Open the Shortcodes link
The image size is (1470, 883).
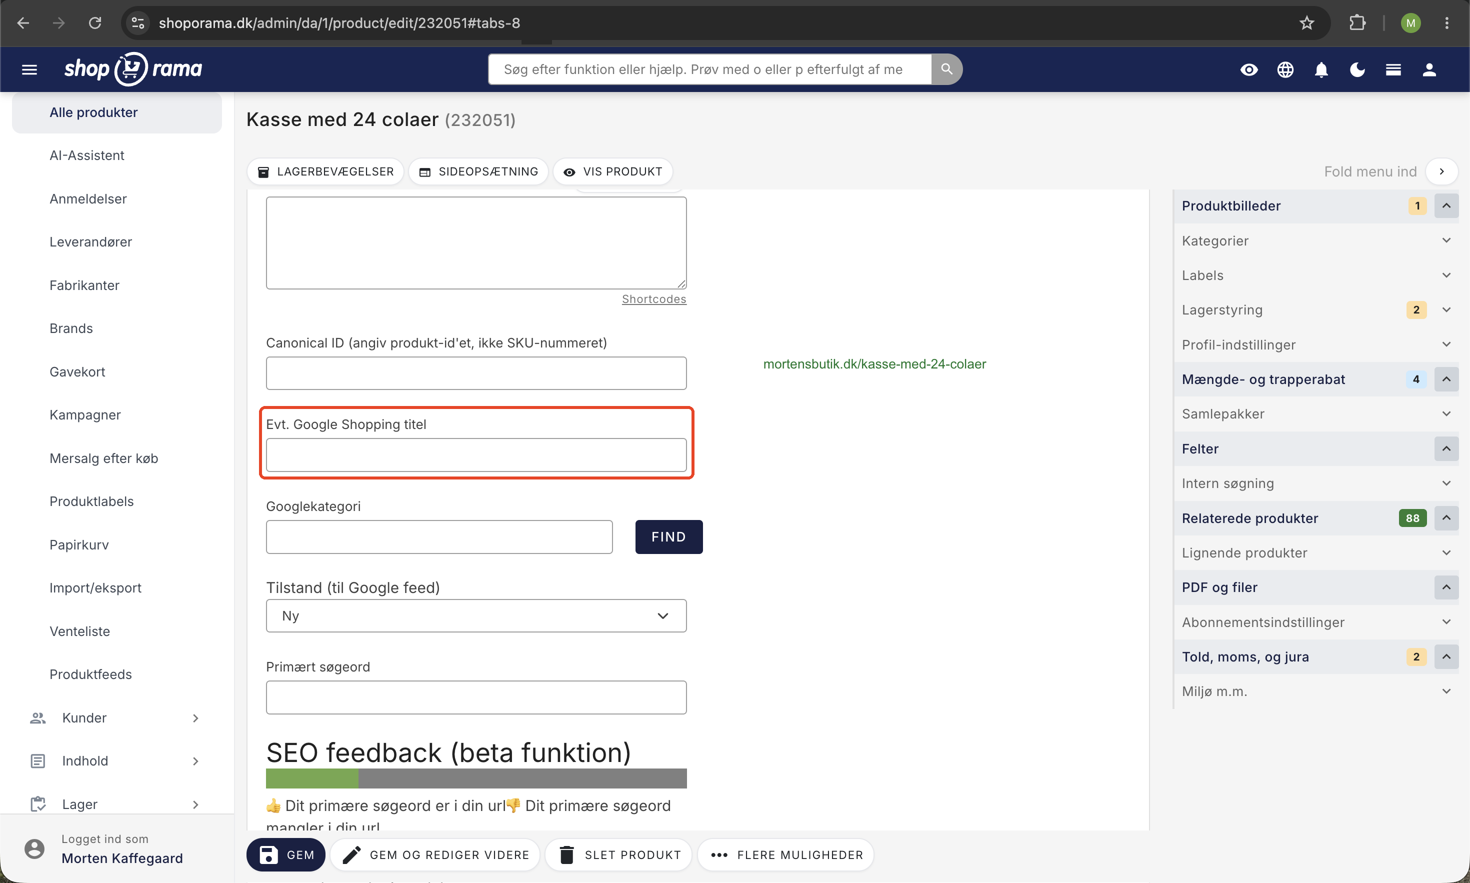pos(654,299)
